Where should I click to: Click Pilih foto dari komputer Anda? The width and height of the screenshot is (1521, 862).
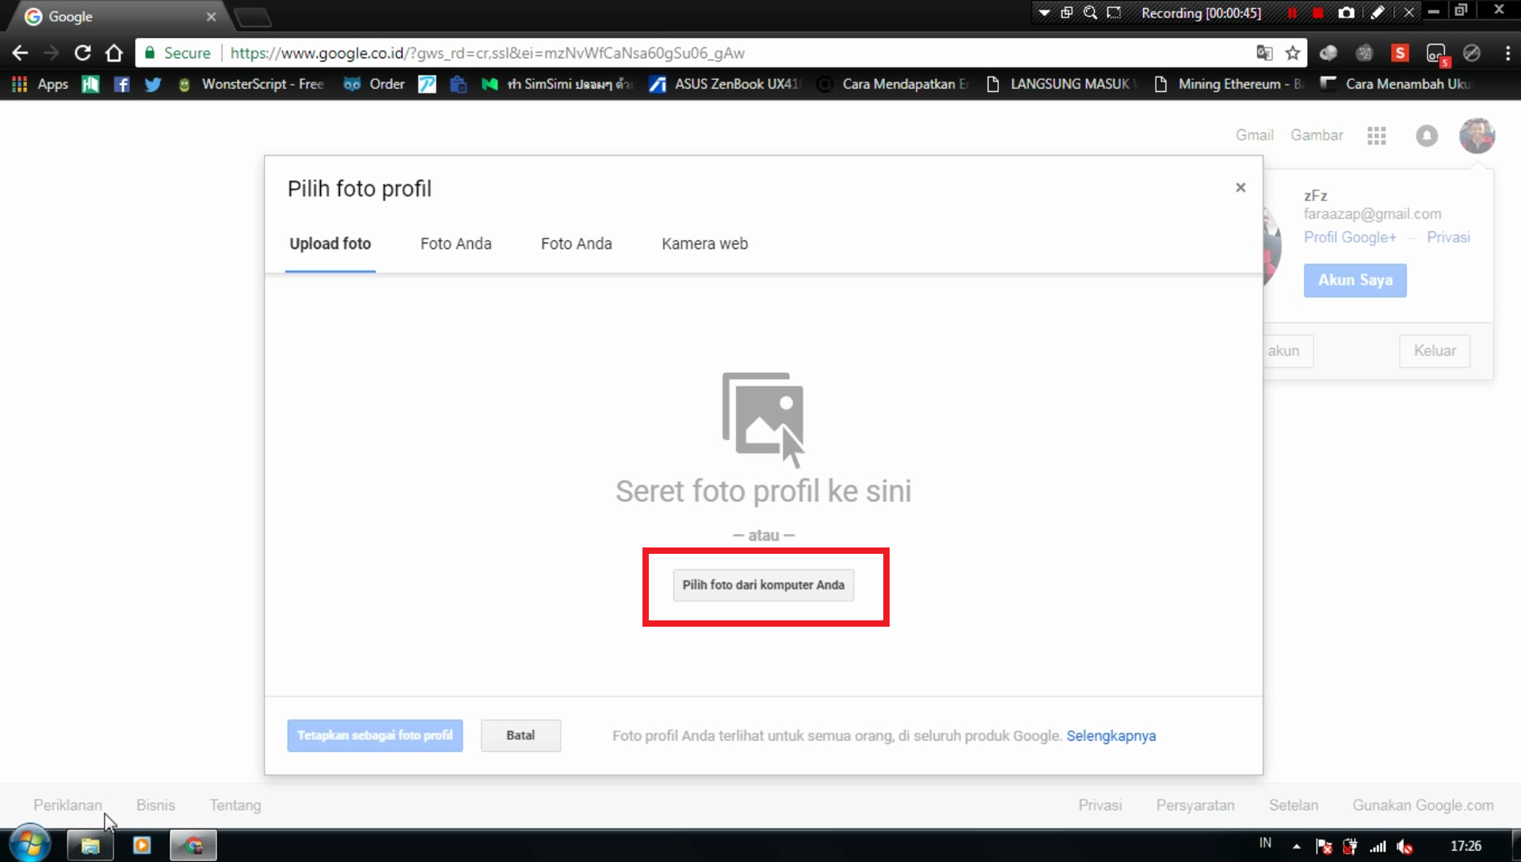[x=763, y=585]
